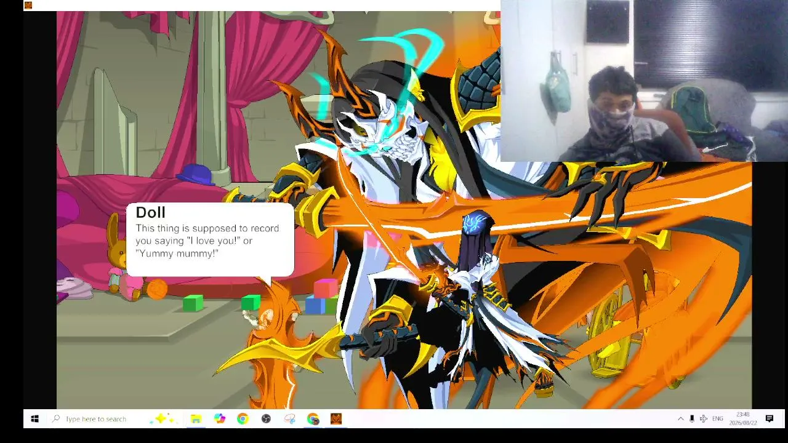The height and width of the screenshot is (443, 788).
Task: Switch to OBS Studio in the taskbar
Action: pyautogui.click(x=266, y=419)
